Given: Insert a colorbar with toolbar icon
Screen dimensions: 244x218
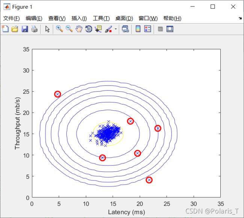Looking at the screenshot, I should click(x=138, y=29).
